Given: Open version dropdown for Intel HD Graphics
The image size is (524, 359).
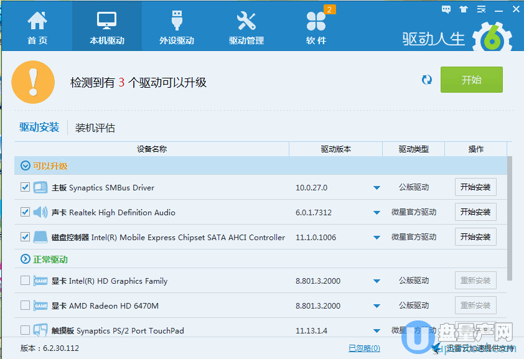Looking at the screenshot, I should point(377,281).
